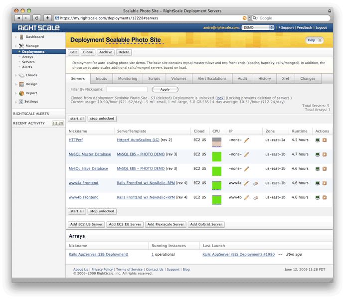Click the Edit deployment button
Image resolution: width=345 pixels, height=299 pixels.
coord(73,52)
